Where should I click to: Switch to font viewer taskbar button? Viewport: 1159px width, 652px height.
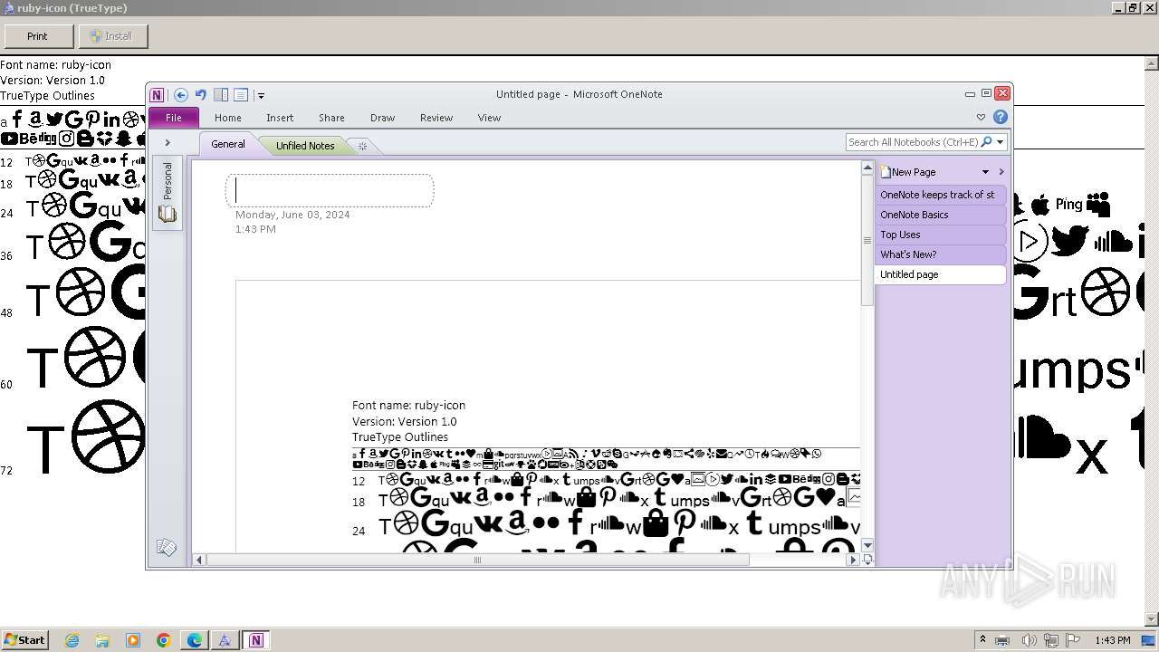(x=225, y=640)
